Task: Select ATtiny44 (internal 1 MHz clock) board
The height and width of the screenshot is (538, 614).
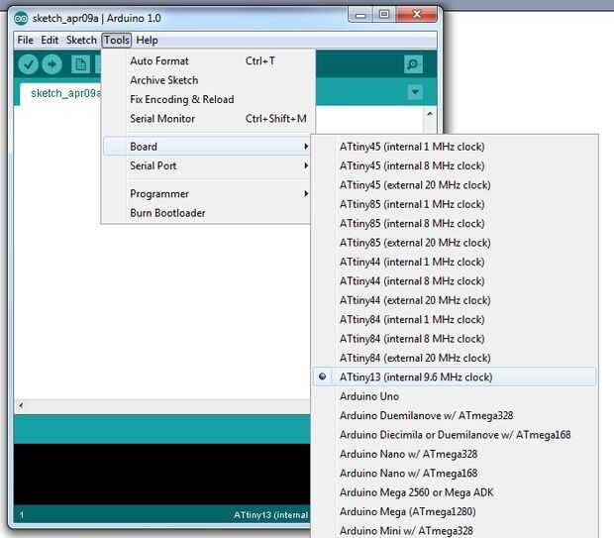Action: [x=455, y=262]
